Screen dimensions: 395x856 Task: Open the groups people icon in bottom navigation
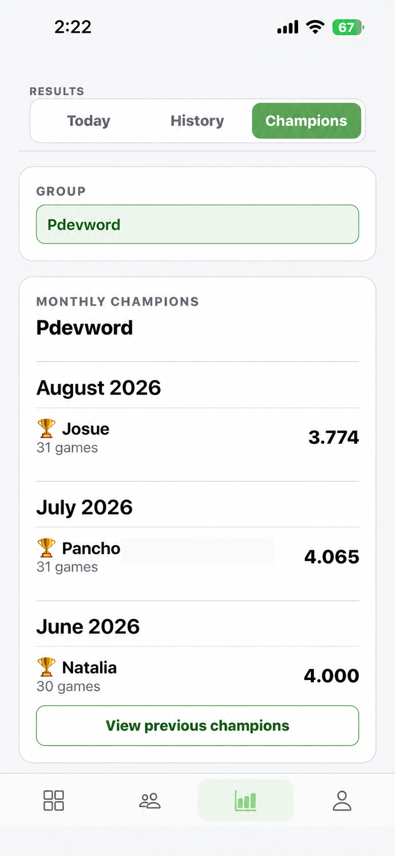click(x=150, y=800)
